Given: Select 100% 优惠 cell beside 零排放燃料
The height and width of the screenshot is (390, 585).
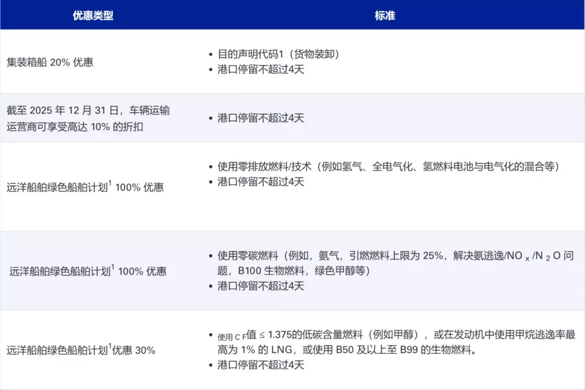Looking at the screenshot, I should [85, 187].
